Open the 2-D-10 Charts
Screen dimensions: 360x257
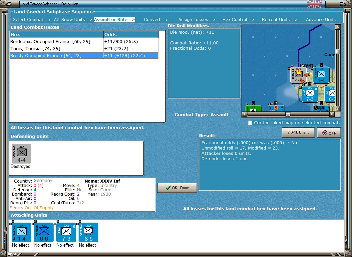coord(298,132)
